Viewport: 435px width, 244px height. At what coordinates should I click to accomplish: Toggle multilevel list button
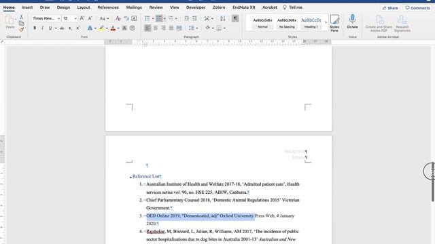tap(171, 18)
